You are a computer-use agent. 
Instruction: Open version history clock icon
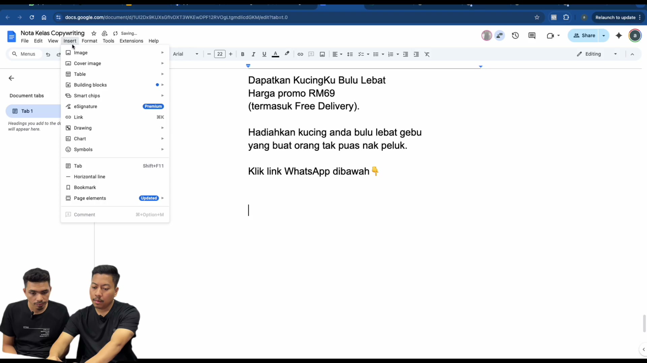(x=515, y=35)
